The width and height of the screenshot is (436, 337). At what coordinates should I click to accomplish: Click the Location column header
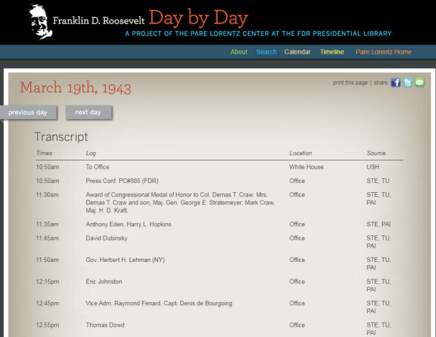[301, 153]
